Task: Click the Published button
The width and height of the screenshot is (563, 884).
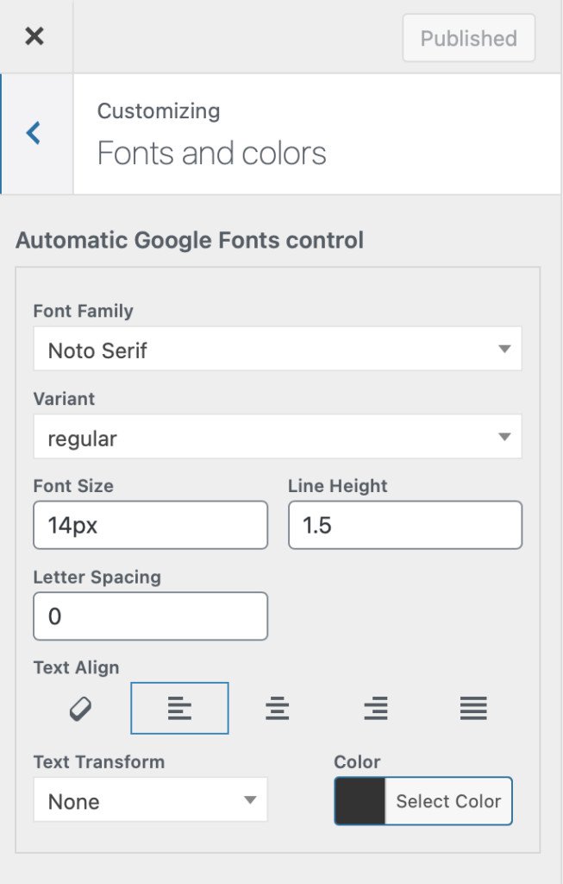Action: coord(468,38)
